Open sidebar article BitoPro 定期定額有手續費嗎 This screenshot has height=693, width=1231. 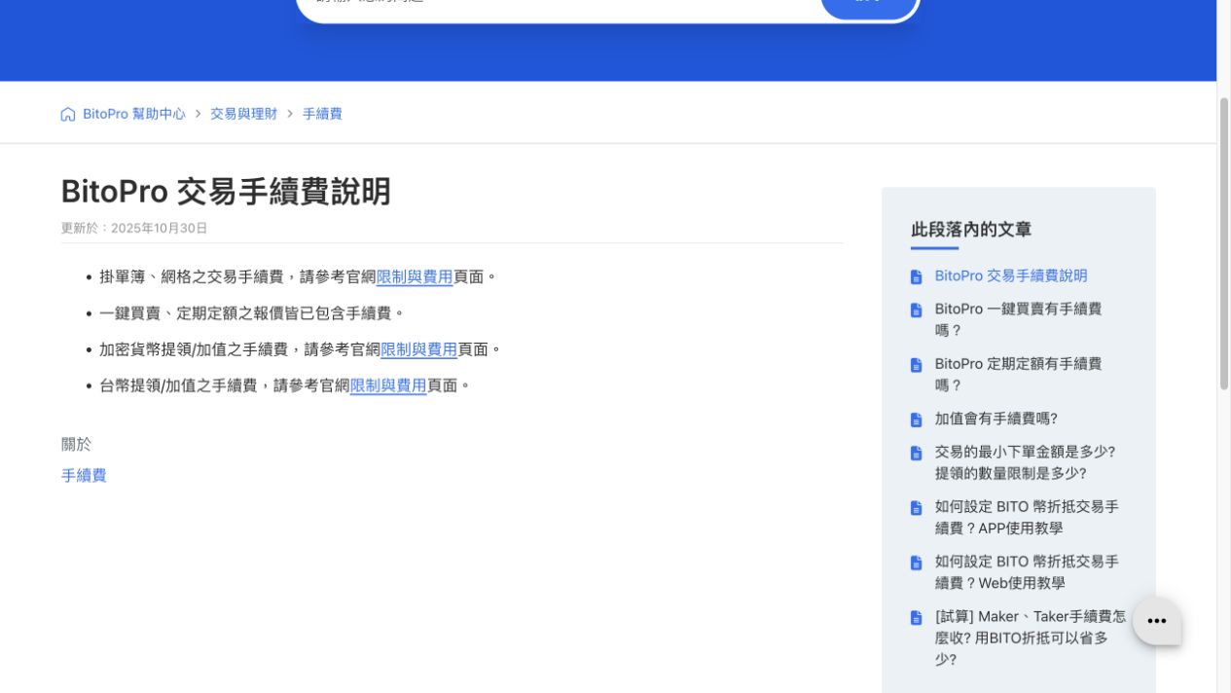[1018, 374]
